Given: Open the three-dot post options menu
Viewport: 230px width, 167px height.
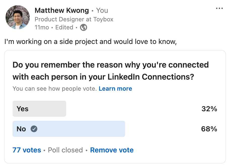Looking at the screenshot, I should click(219, 8).
